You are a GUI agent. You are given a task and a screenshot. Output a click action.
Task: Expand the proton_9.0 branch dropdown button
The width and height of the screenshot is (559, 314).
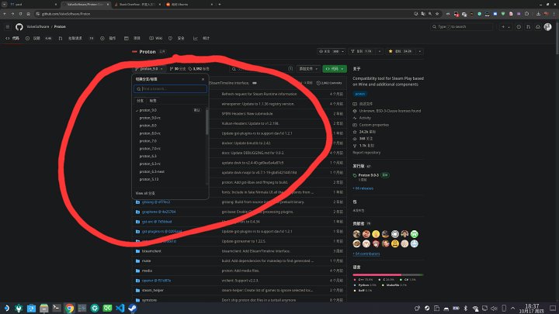pos(151,69)
